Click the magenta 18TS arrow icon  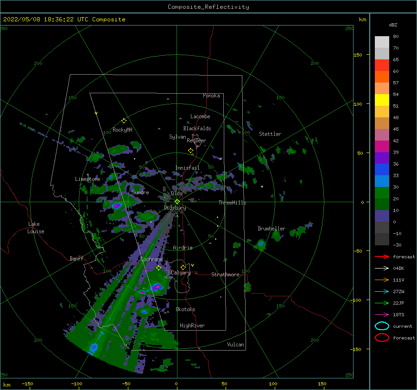coord(382,315)
